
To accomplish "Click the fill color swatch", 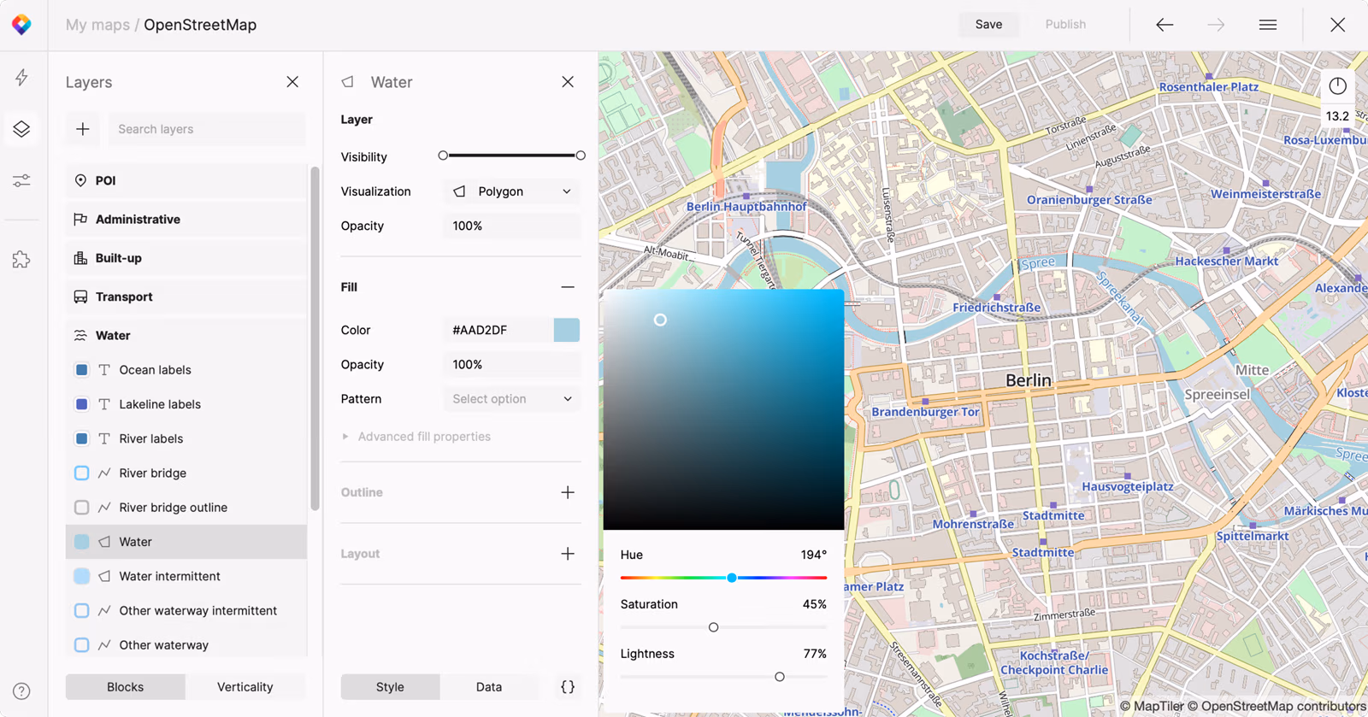I will [566, 330].
